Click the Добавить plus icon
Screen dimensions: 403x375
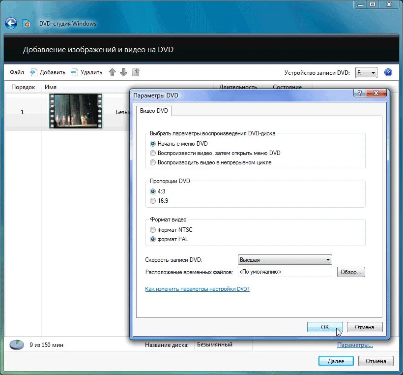pyautogui.click(x=33, y=72)
